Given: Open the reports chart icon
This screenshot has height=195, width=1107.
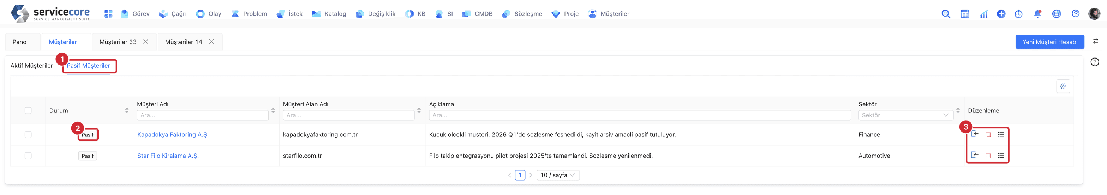Looking at the screenshot, I should 984,14.
